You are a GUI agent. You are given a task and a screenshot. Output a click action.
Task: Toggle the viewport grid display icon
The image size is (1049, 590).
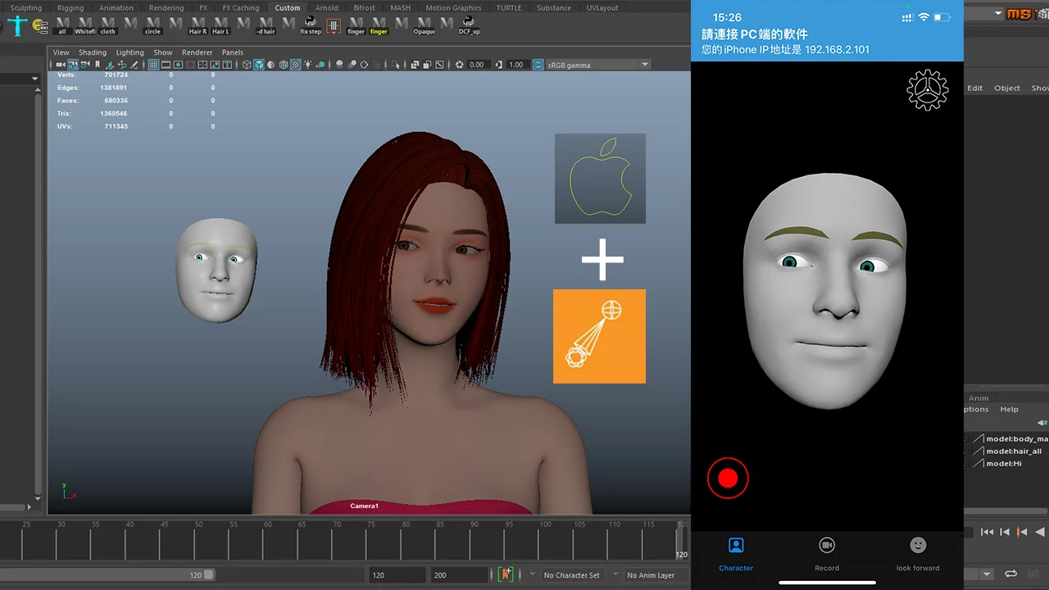[153, 65]
